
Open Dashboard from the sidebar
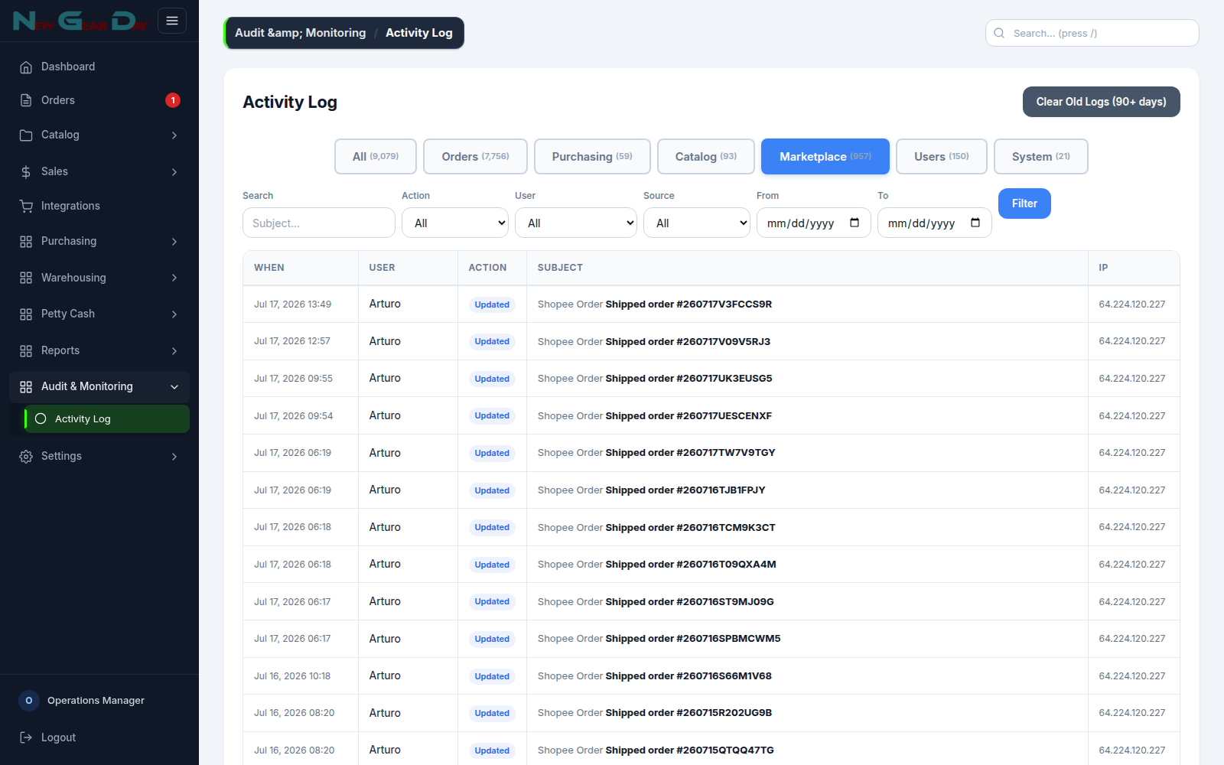point(99,67)
